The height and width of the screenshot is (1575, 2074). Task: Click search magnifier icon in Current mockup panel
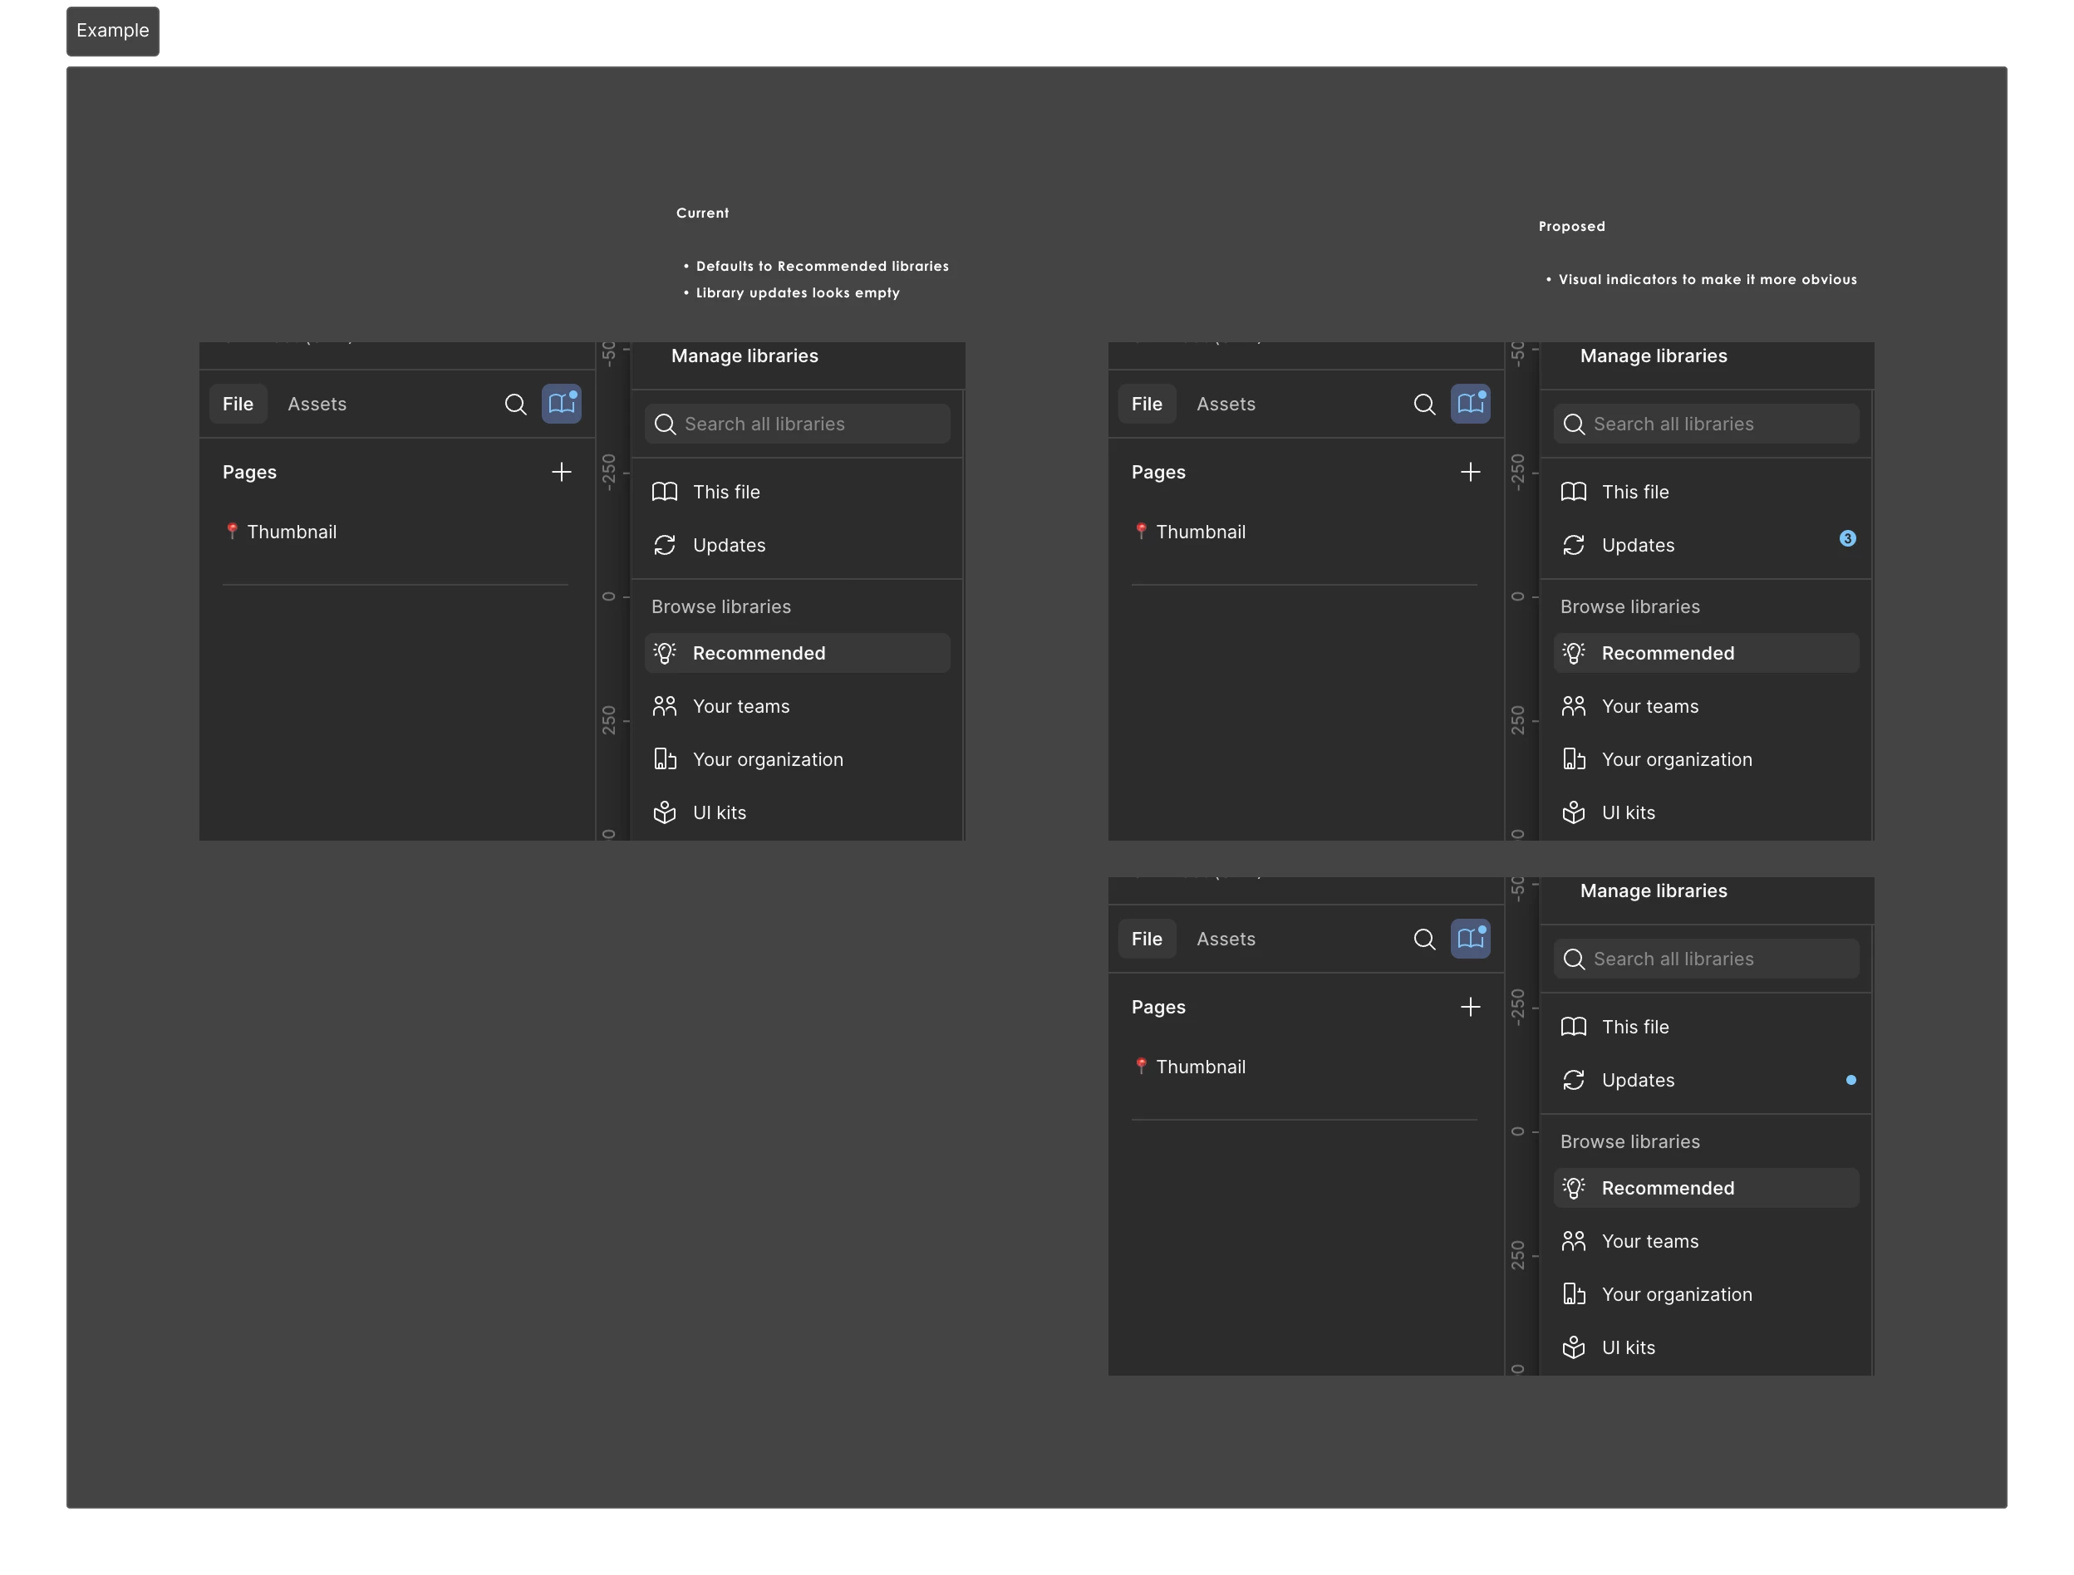tap(514, 404)
